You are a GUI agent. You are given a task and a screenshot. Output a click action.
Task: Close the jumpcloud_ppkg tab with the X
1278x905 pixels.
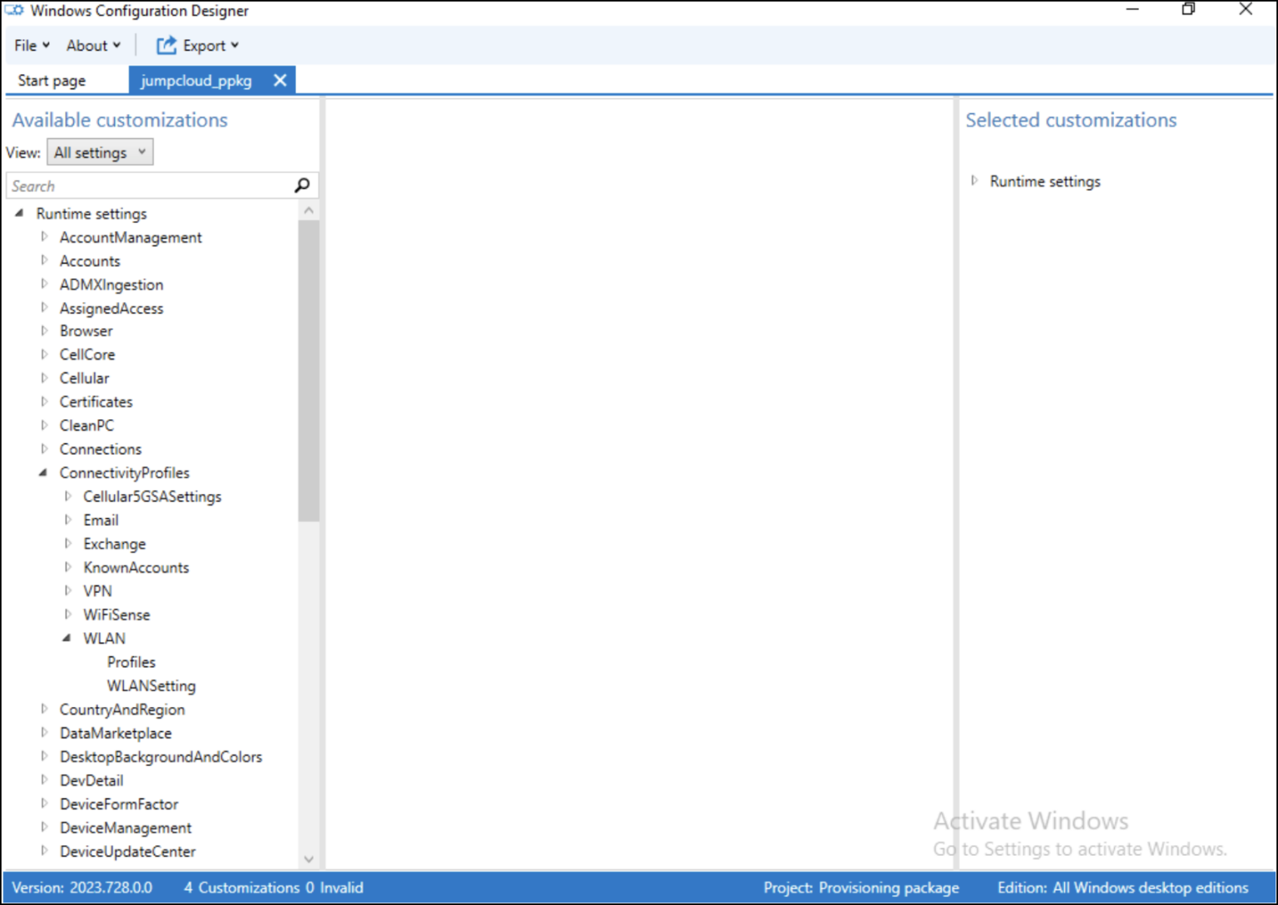pos(280,80)
